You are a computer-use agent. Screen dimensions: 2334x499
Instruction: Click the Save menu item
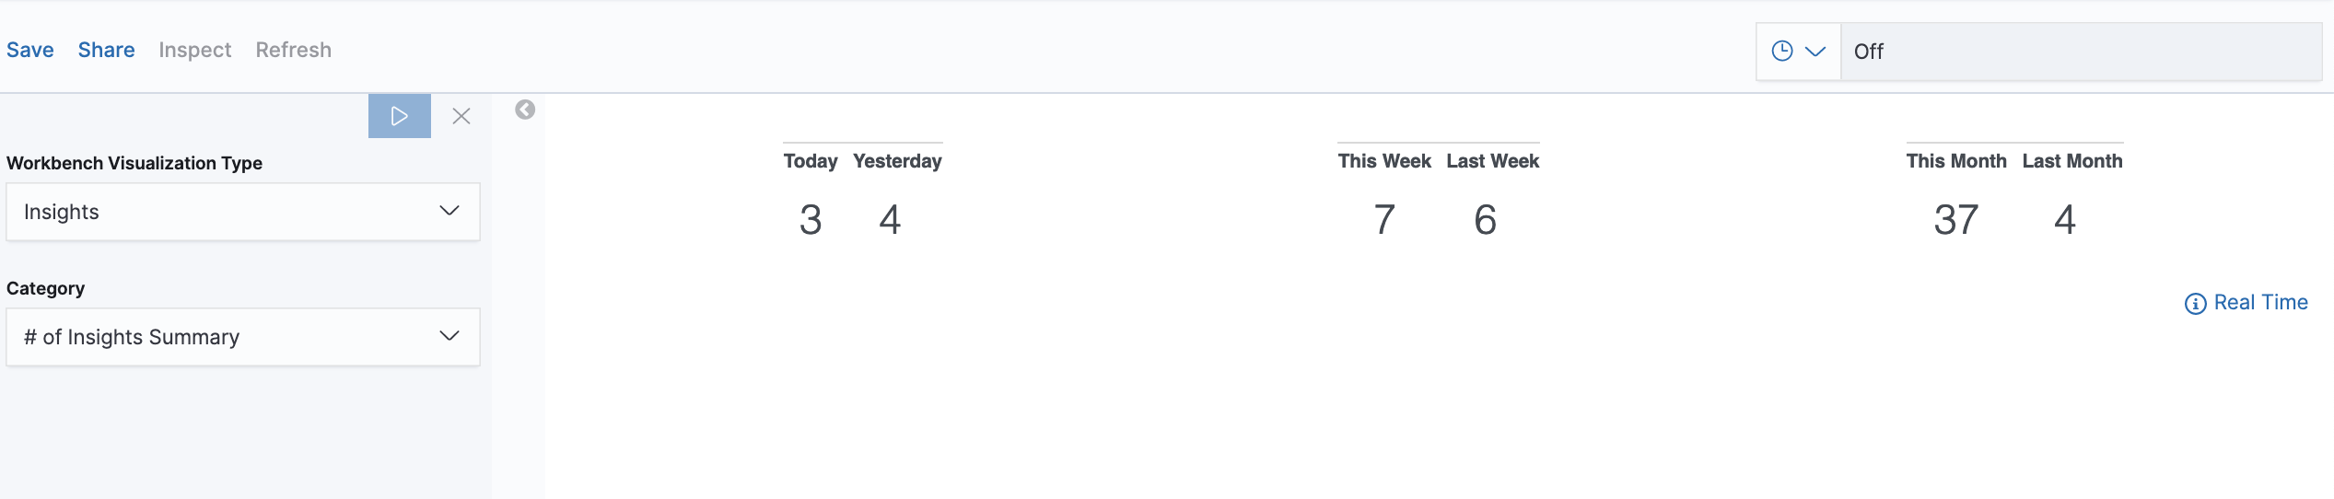pyautogui.click(x=30, y=50)
